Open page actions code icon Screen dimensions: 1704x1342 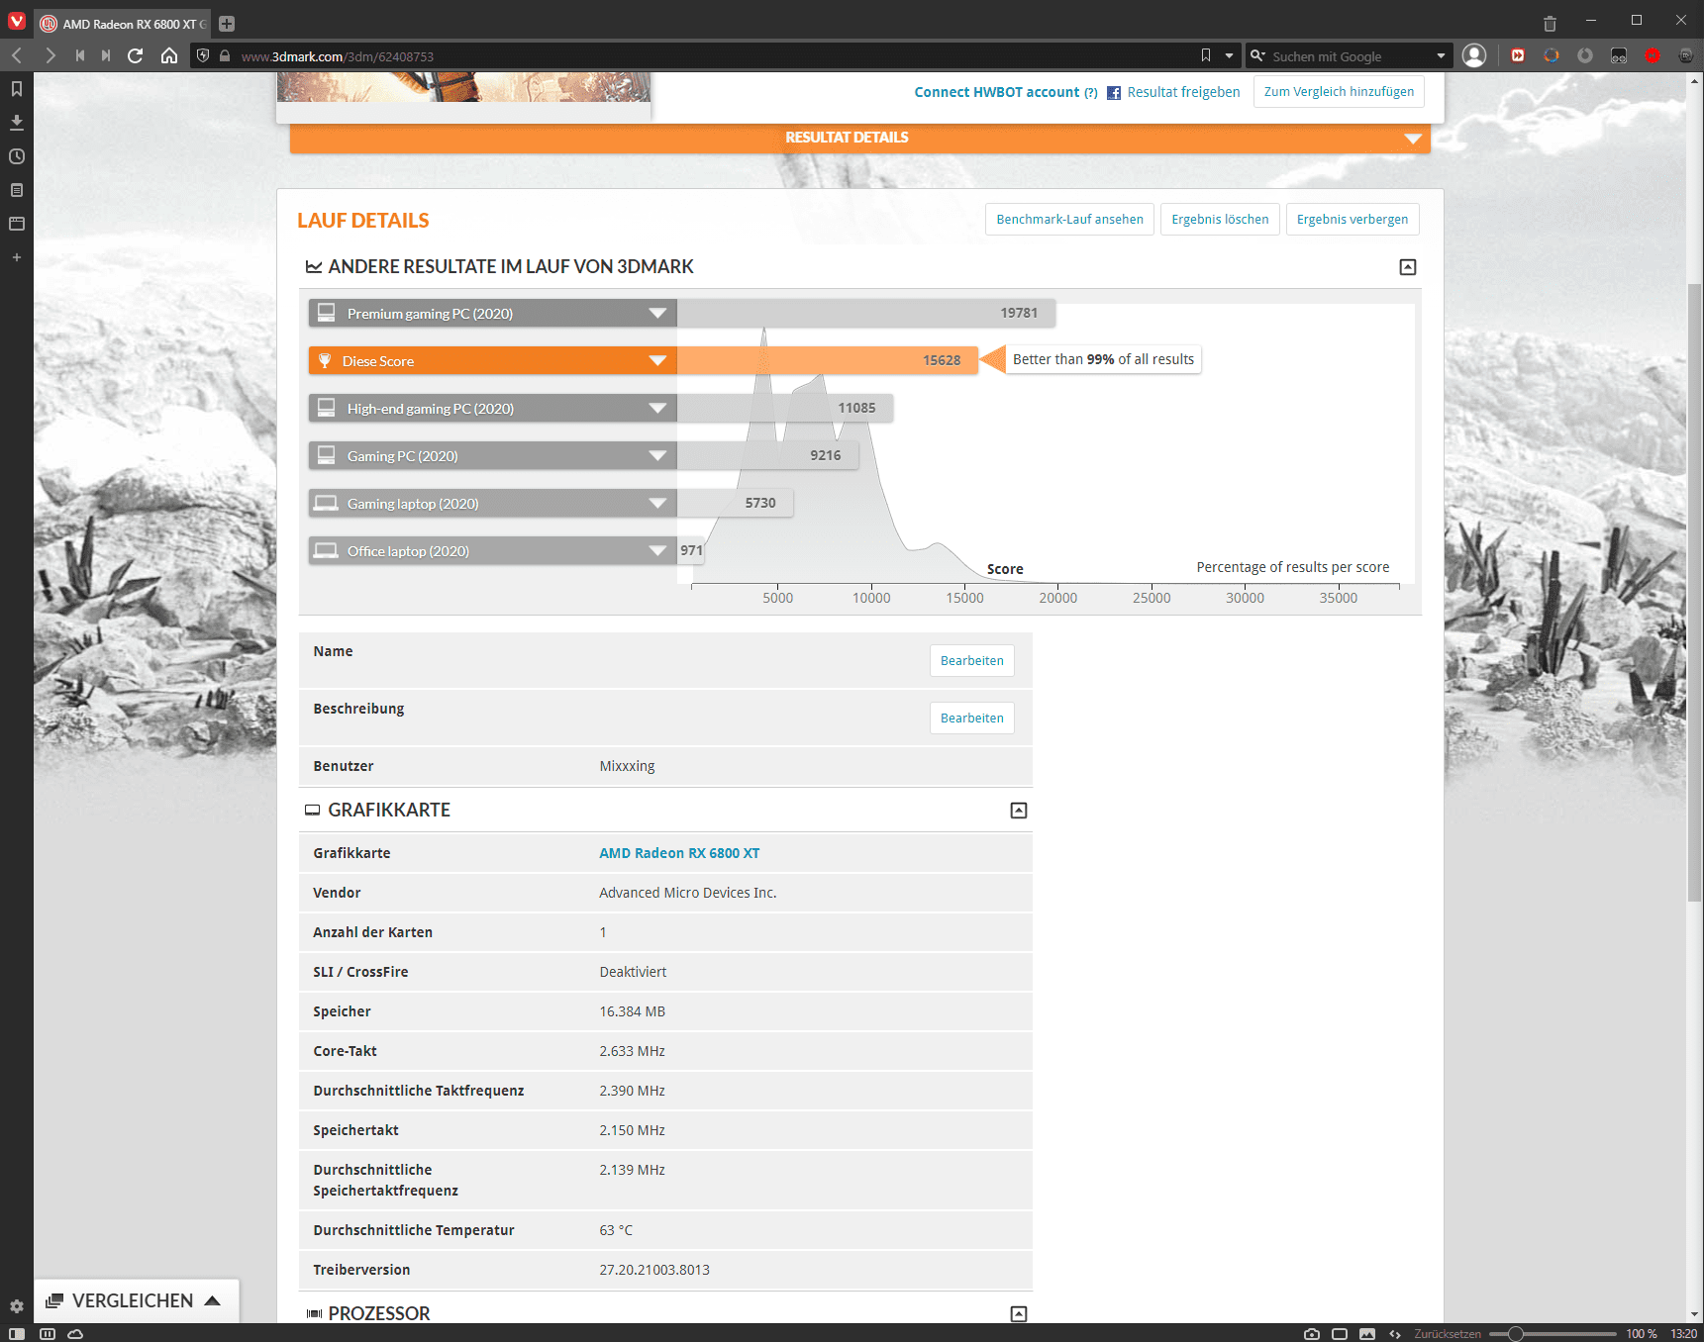[x=1395, y=1334]
